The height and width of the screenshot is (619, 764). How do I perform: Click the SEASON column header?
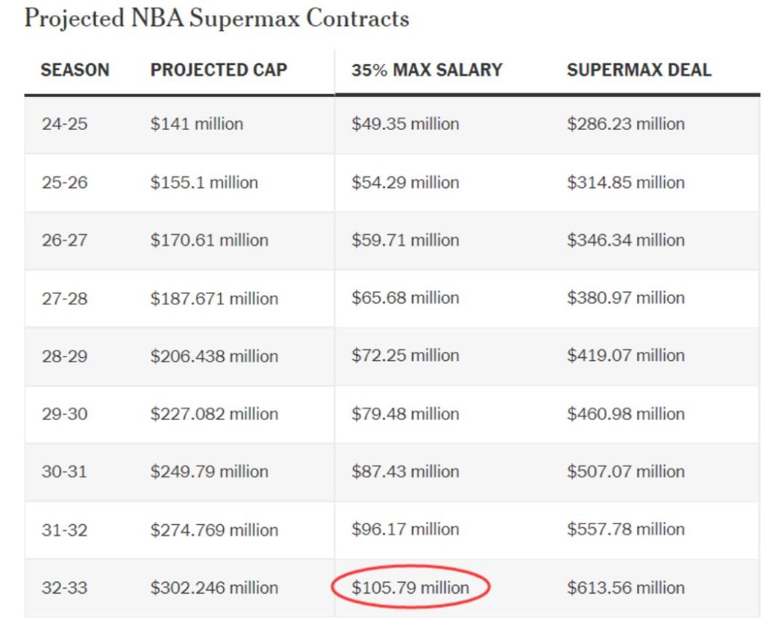pos(75,70)
